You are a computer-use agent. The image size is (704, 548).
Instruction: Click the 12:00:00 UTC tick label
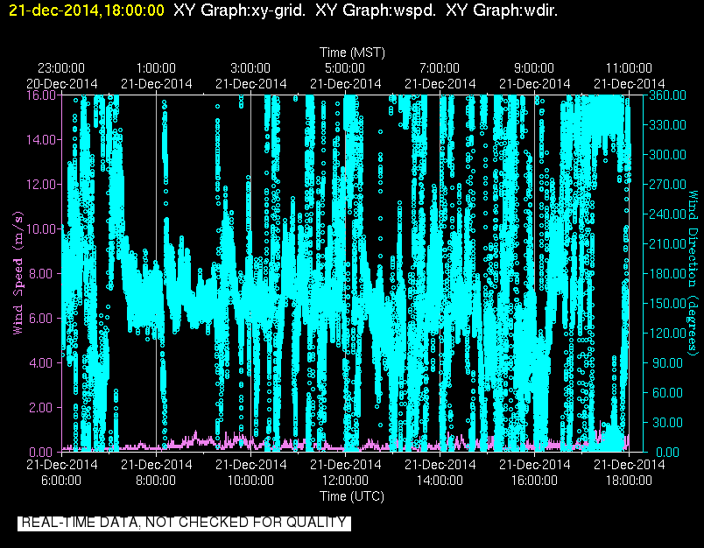tap(345, 481)
